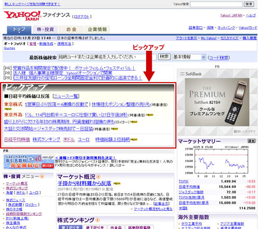The width and height of the screenshot is (260, 229).
Task: Open the ダウ工業平均 link
Action: pyautogui.click(x=191, y=224)
